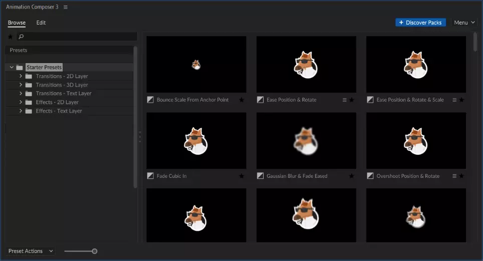Image resolution: width=483 pixels, height=261 pixels.
Task: Click the folder tree vertical scrollbar
Action: click(x=135, y=117)
